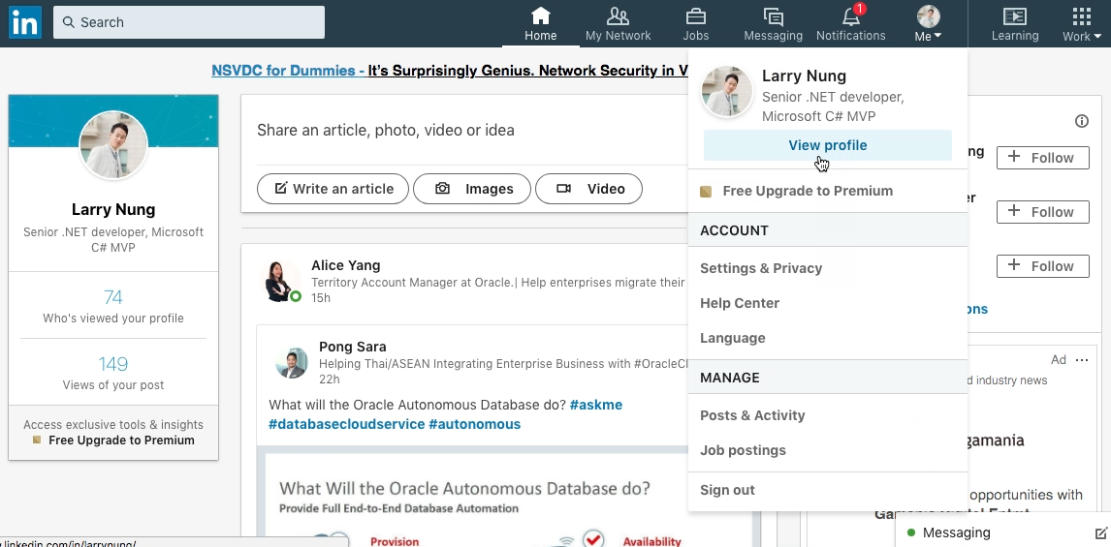Viewport: 1111px width, 547px height.
Task: Open Pong Sara's name link
Action: 353,347
